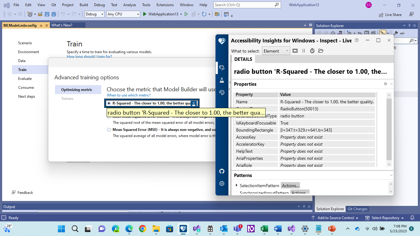Image resolution: width=420 pixels, height=236 pixels.
Task: Click the Save All icon in Visual Studio
Action: click(53, 14)
